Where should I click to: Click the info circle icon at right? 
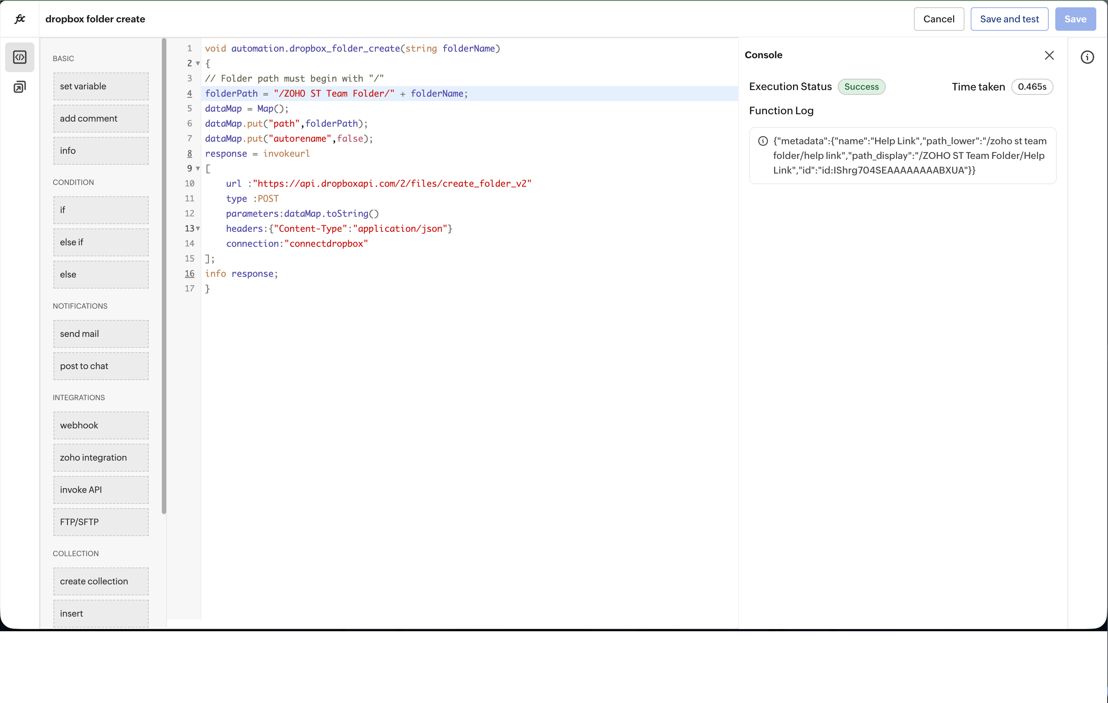[x=1087, y=57]
